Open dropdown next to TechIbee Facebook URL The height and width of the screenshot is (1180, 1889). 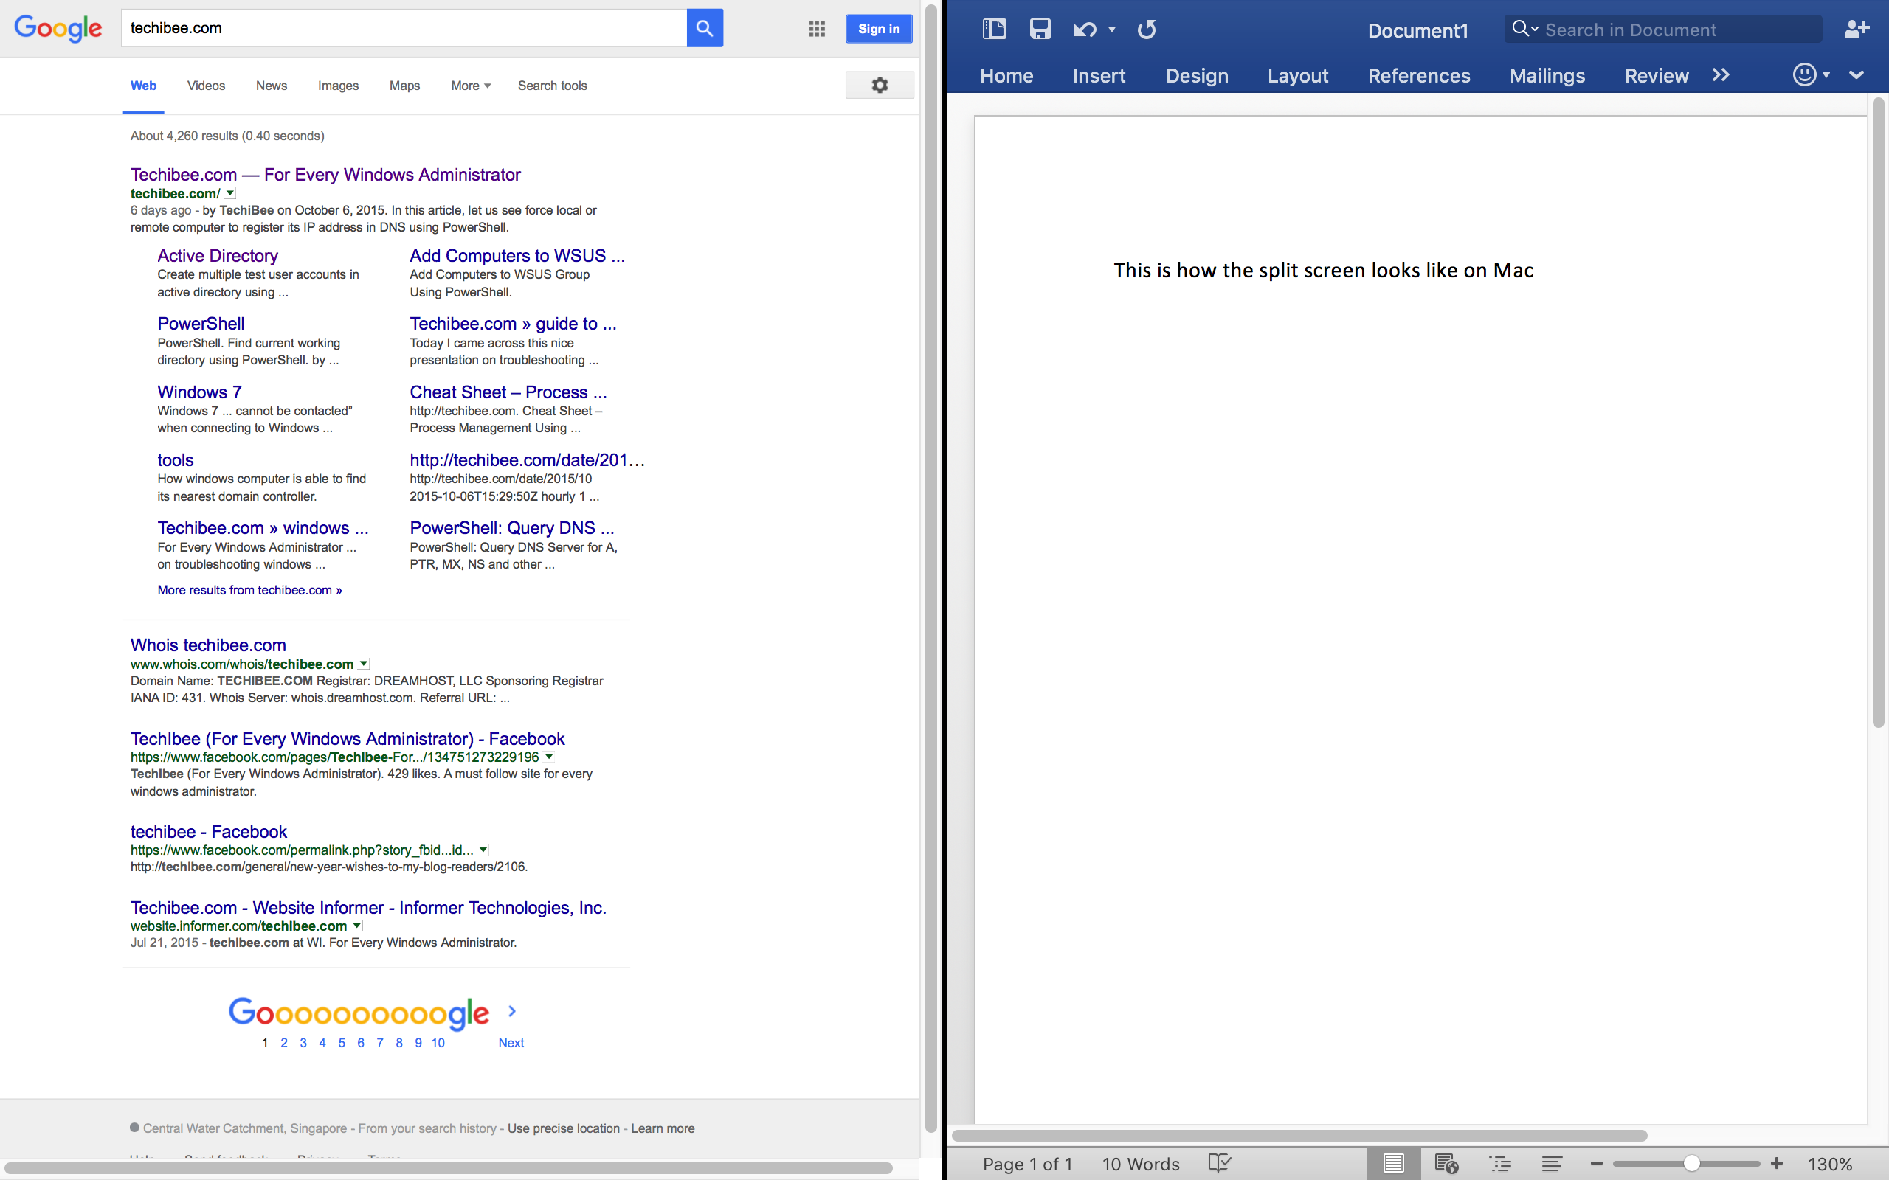550,756
